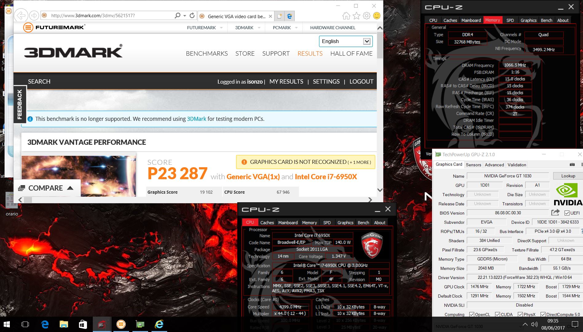
Task: Open Advanced tab in GPU-Z
Action: click(x=494, y=165)
